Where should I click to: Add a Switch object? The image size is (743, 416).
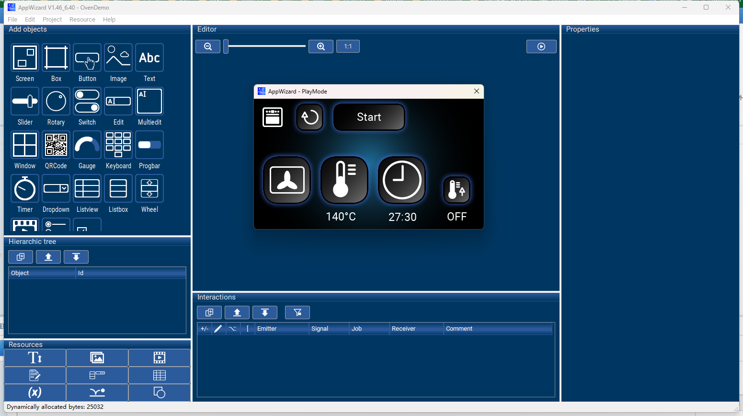click(x=87, y=101)
